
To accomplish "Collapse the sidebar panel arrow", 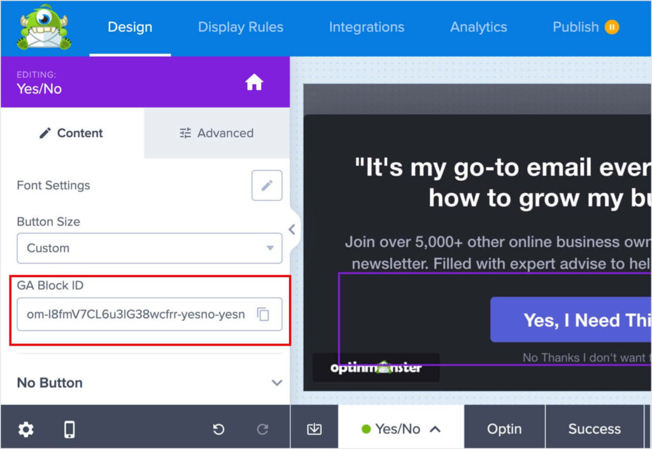I will [292, 229].
